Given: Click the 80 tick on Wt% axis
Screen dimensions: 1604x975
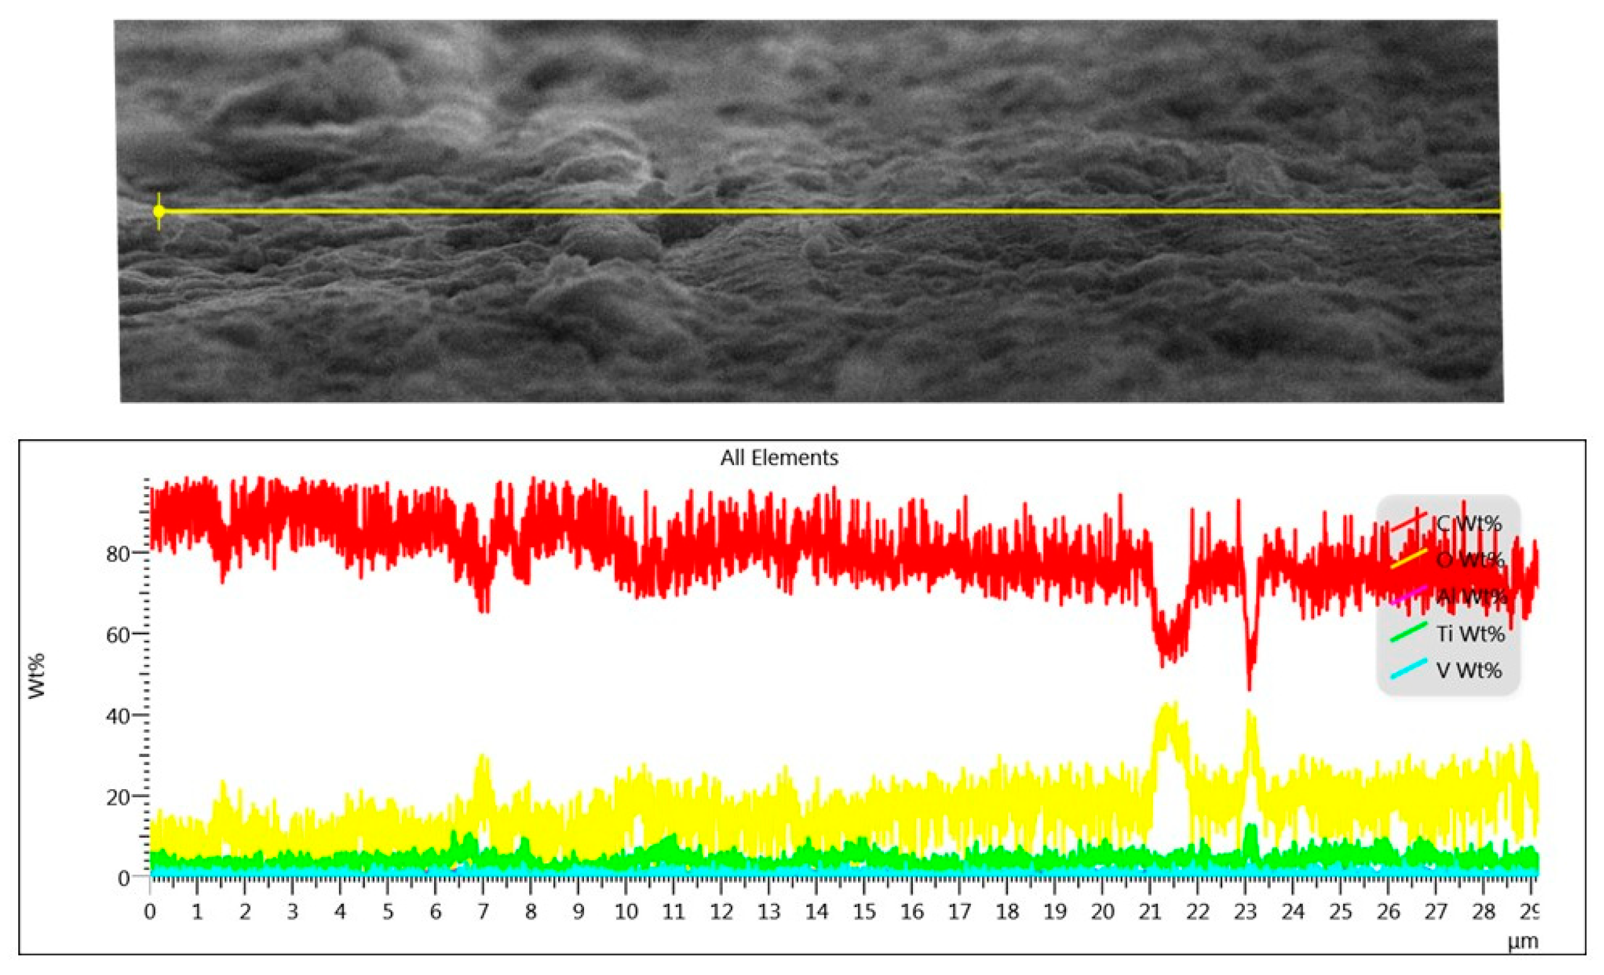Looking at the screenshot, I should pyautogui.click(x=117, y=555).
